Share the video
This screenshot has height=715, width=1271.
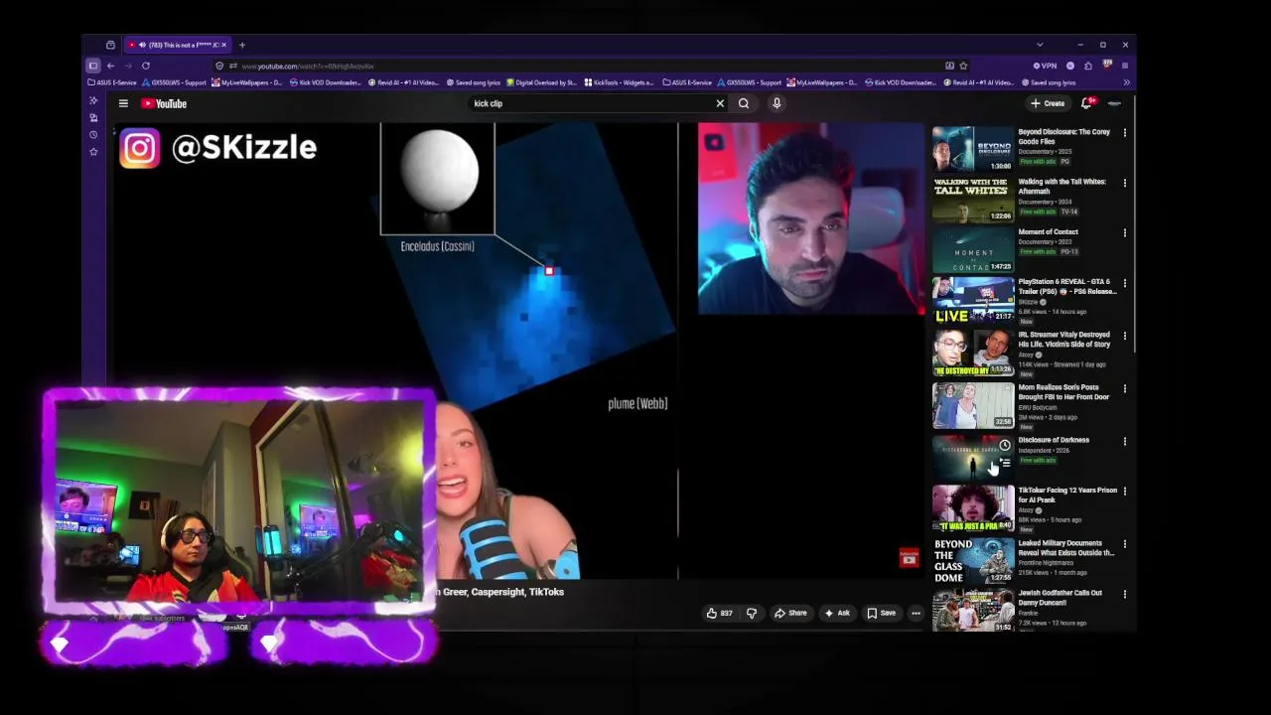point(790,613)
